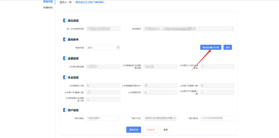Click the 重置 reset button
The image size is (279, 138).
(x=166, y=130)
